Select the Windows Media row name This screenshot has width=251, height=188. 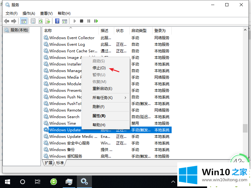tap(65, 77)
